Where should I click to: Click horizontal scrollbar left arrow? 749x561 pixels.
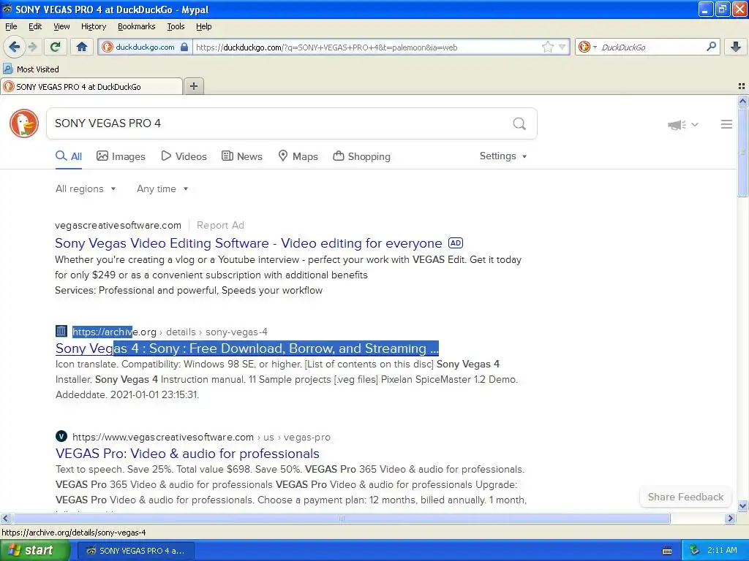[5, 519]
